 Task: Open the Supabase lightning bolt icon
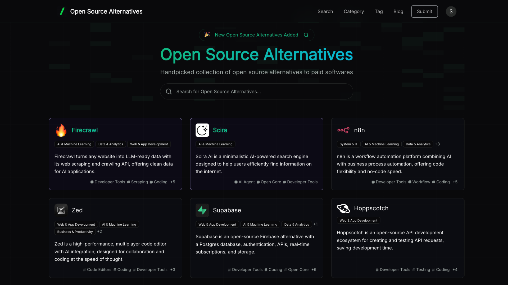coord(202,210)
